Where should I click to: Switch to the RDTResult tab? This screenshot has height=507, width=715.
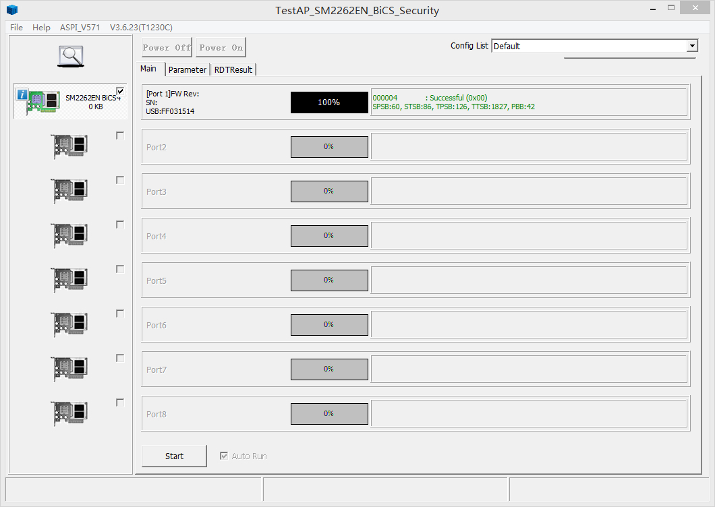tap(233, 69)
